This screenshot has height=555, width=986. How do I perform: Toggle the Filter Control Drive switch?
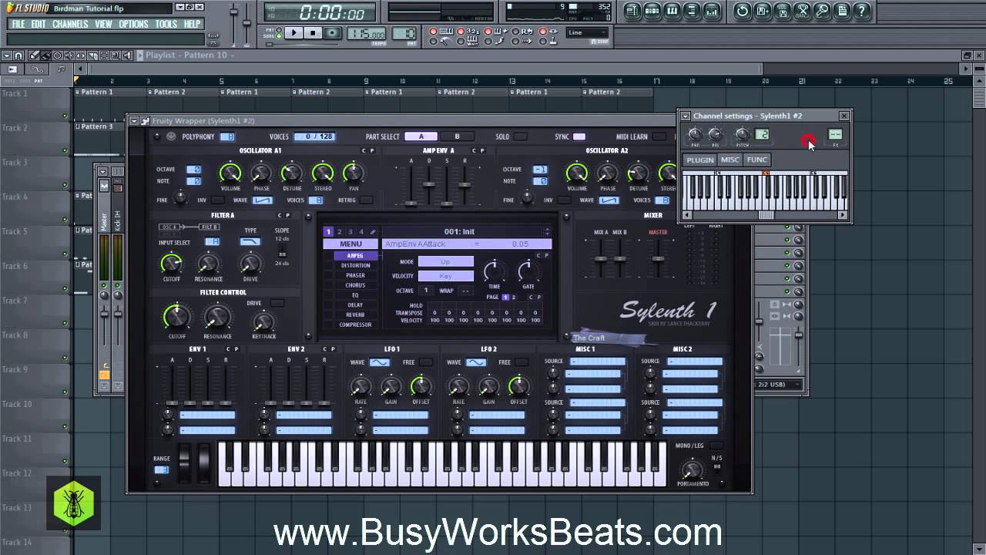[x=277, y=303]
